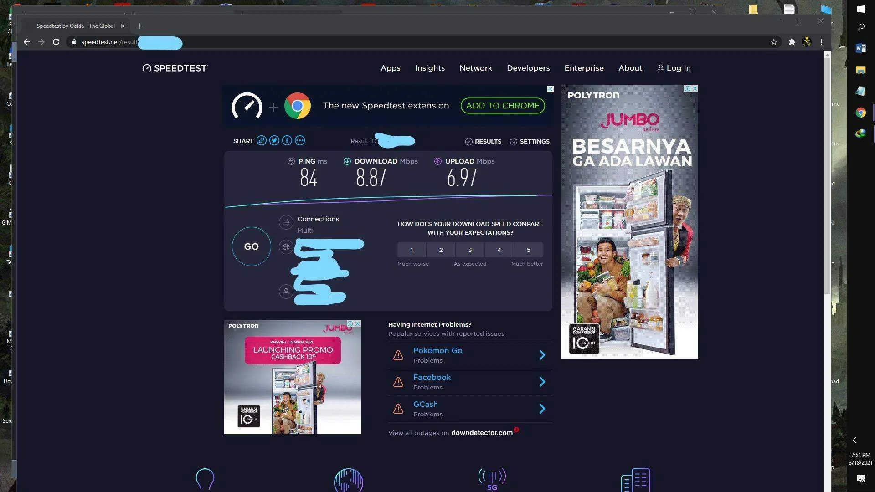Open the Developers menu
This screenshot has width=875, height=492.
[528, 68]
